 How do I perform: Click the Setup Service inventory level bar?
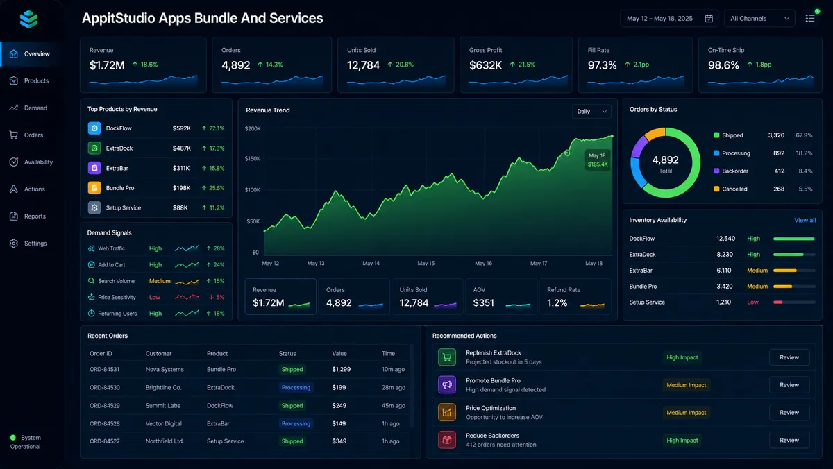[x=794, y=302]
